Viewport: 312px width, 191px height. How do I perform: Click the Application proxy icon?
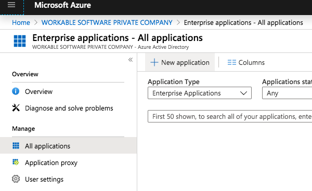coord(16,162)
